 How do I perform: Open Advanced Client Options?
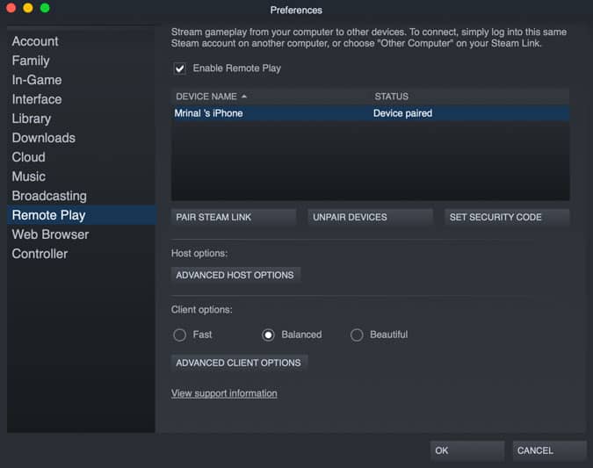[x=239, y=363]
